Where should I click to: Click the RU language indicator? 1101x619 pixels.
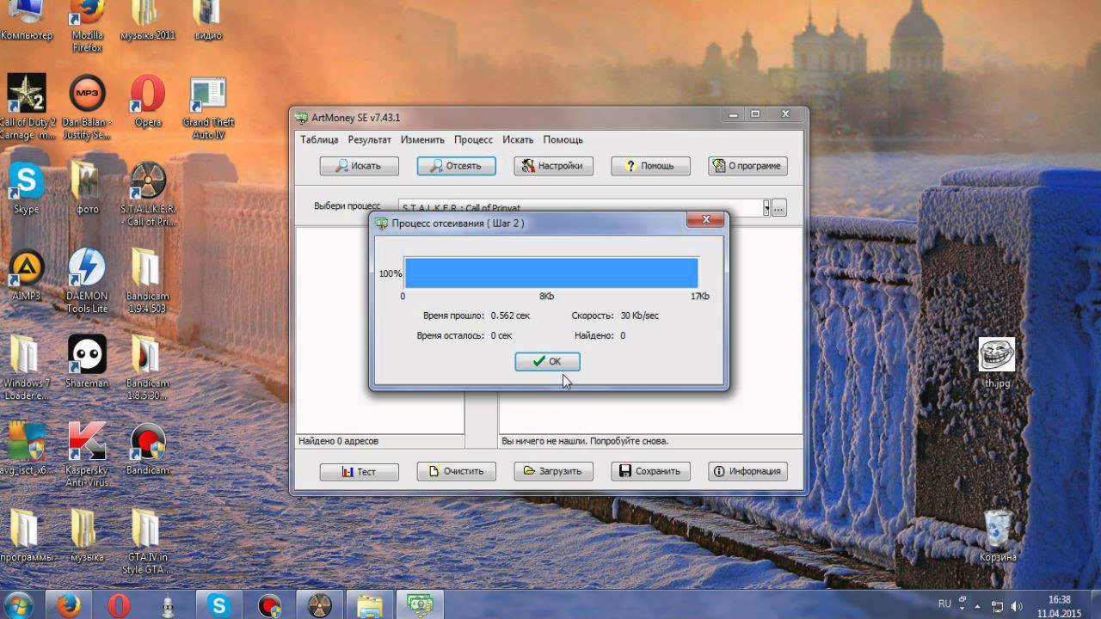945,604
